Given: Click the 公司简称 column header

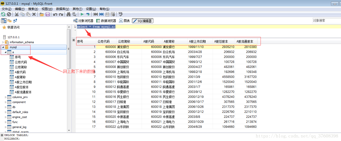Looking at the screenshot, I should coord(129,41).
